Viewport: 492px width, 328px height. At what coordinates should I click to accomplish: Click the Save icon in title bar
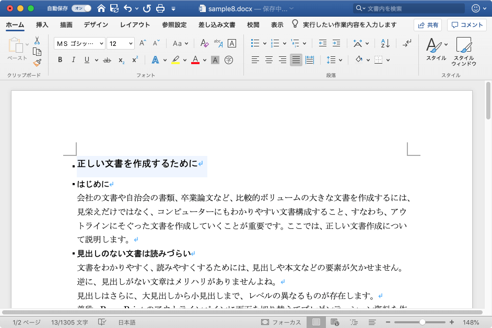coord(114,8)
